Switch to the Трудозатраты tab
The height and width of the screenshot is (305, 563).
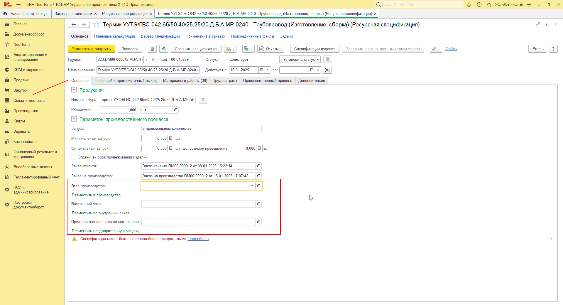pyautogui.click(x=225, y=81)
